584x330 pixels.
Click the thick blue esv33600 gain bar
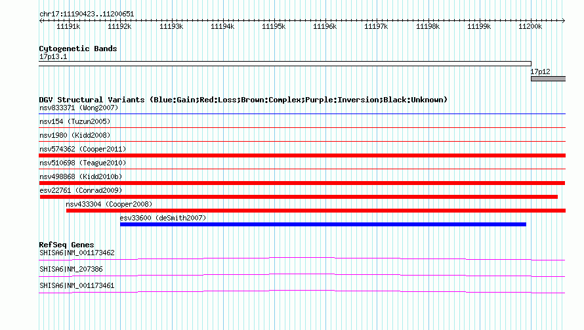(x=323, y=224)
